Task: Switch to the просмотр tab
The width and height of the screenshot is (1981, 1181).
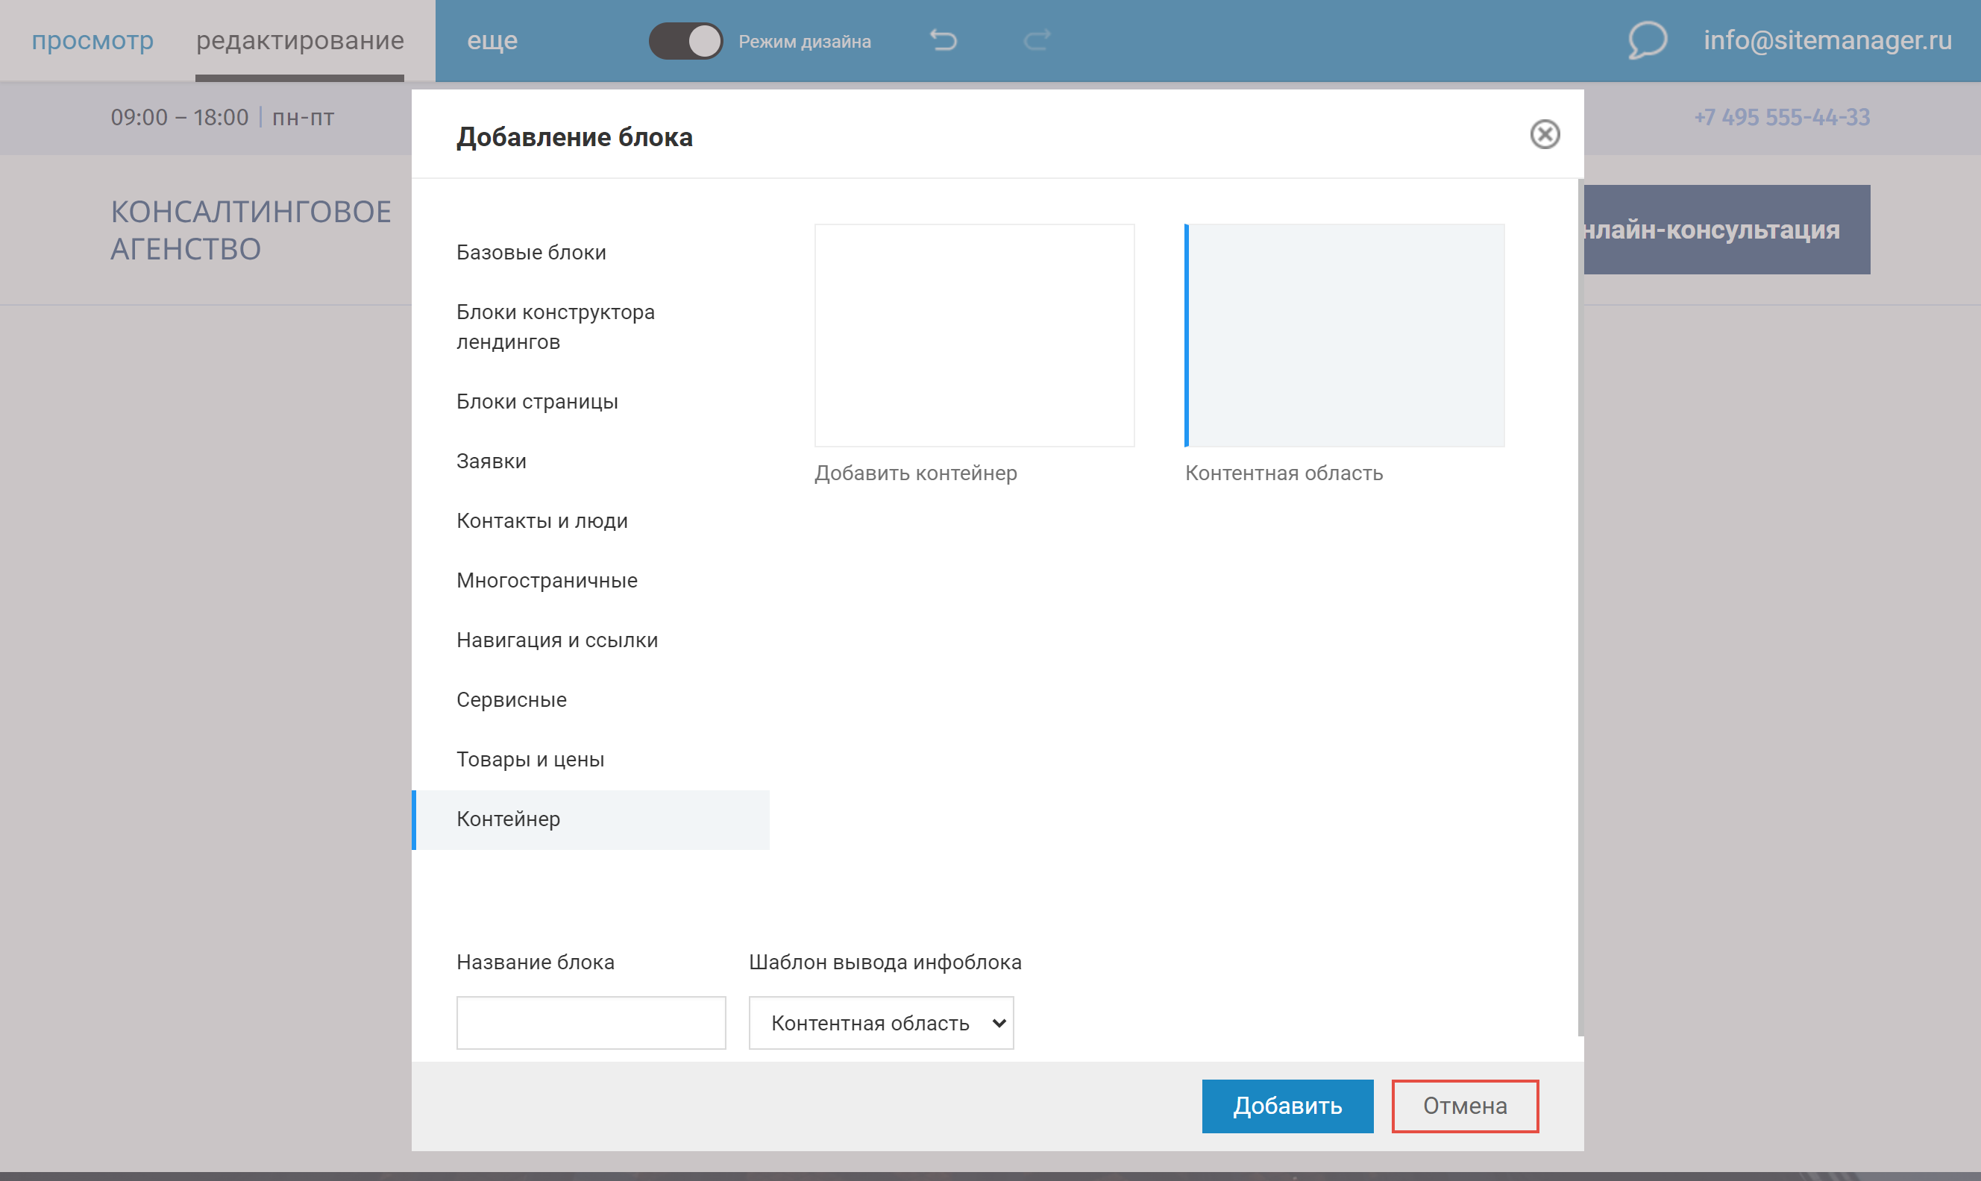Action: point(92,40)
